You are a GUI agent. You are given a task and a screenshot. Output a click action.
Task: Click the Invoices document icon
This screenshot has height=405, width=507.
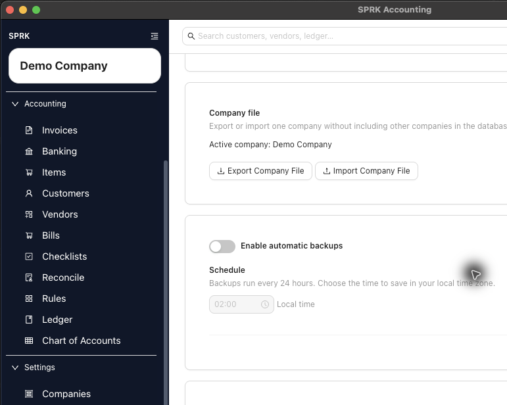(x=29, y=130)
